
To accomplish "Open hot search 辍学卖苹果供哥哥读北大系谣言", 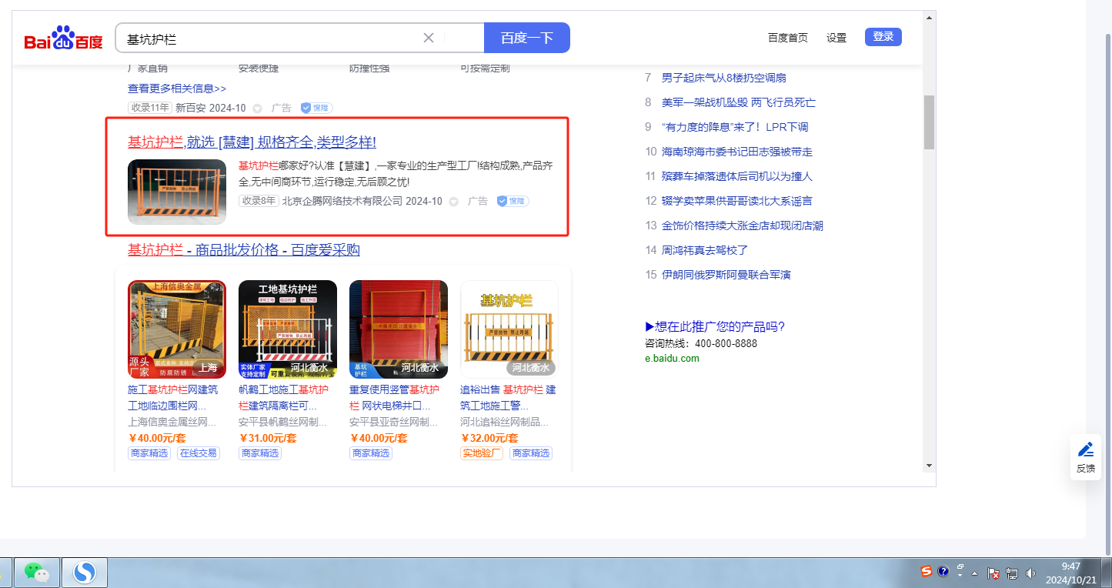I will coord(737,201).
